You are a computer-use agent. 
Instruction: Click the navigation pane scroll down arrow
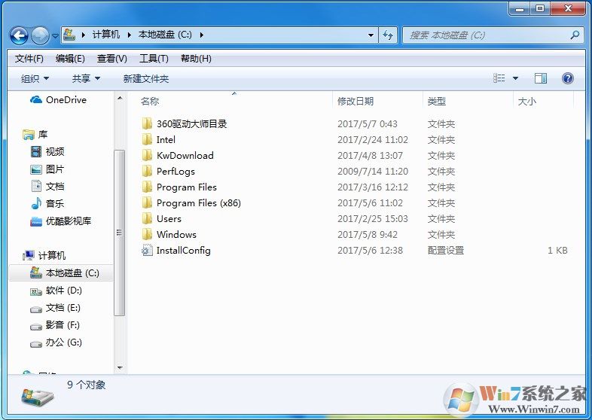click(120, 367)
